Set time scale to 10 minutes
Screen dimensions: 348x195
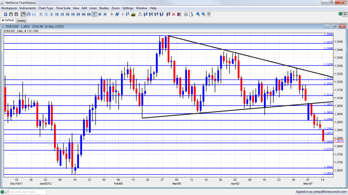pos(57,15)
